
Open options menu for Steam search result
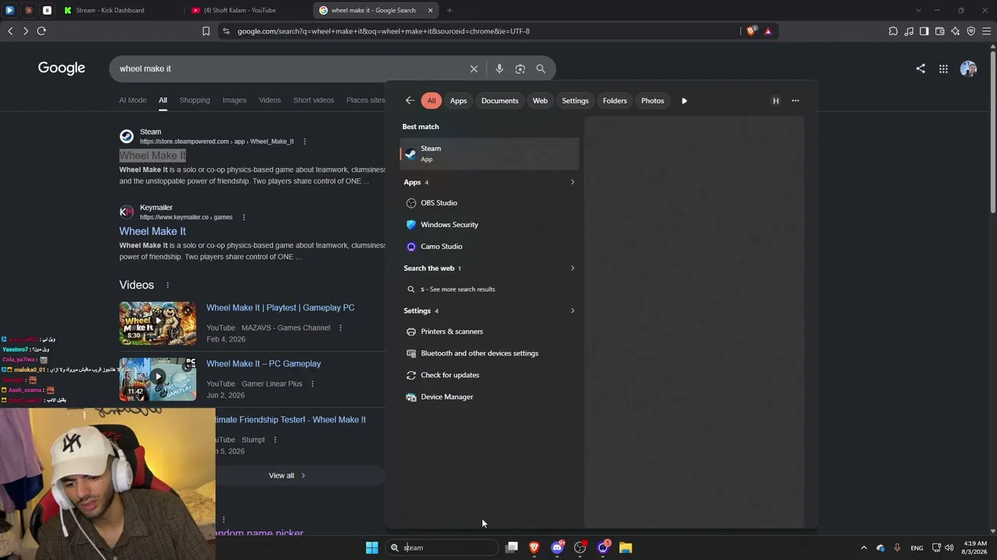(305, 142)
